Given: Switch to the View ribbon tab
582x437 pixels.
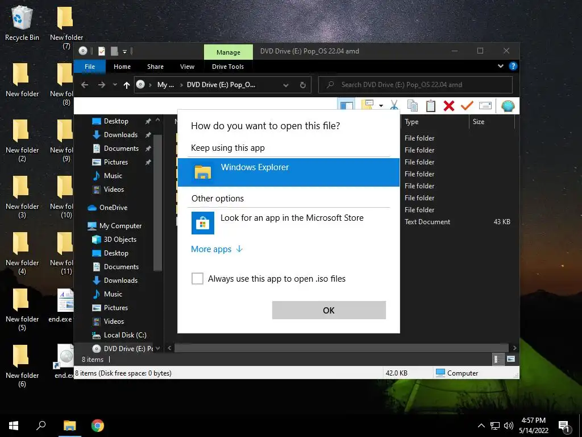Looking at the screenshot, I should (x=187, y=67).
